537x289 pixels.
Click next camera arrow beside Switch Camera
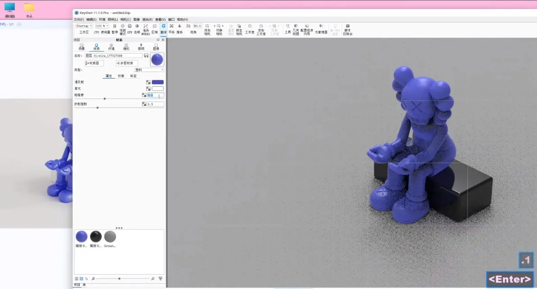click(223, 26)
